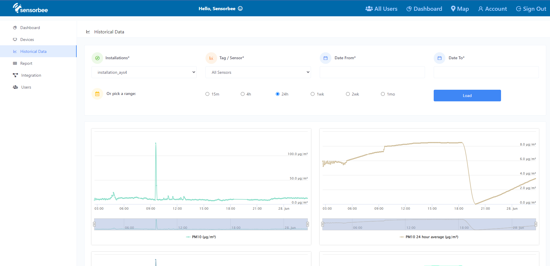Screen dimensions: 550x266
Task: Open the Dashboard link in header
Action: tap(424, 9)
